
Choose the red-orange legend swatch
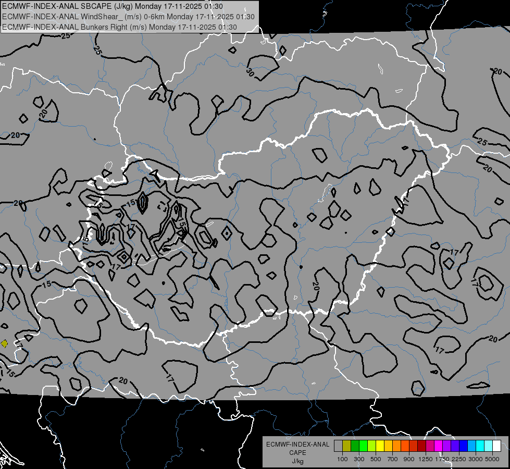pos(405,446)
